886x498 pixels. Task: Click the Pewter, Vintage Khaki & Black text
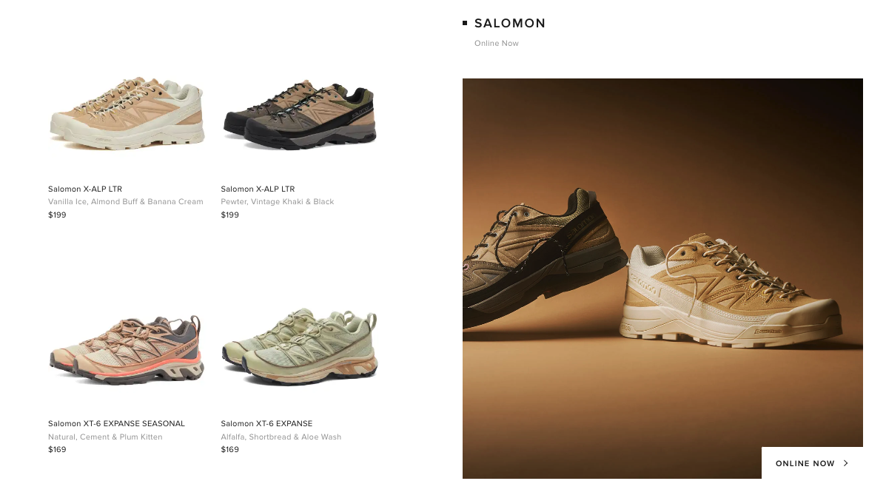coord(278,201)
